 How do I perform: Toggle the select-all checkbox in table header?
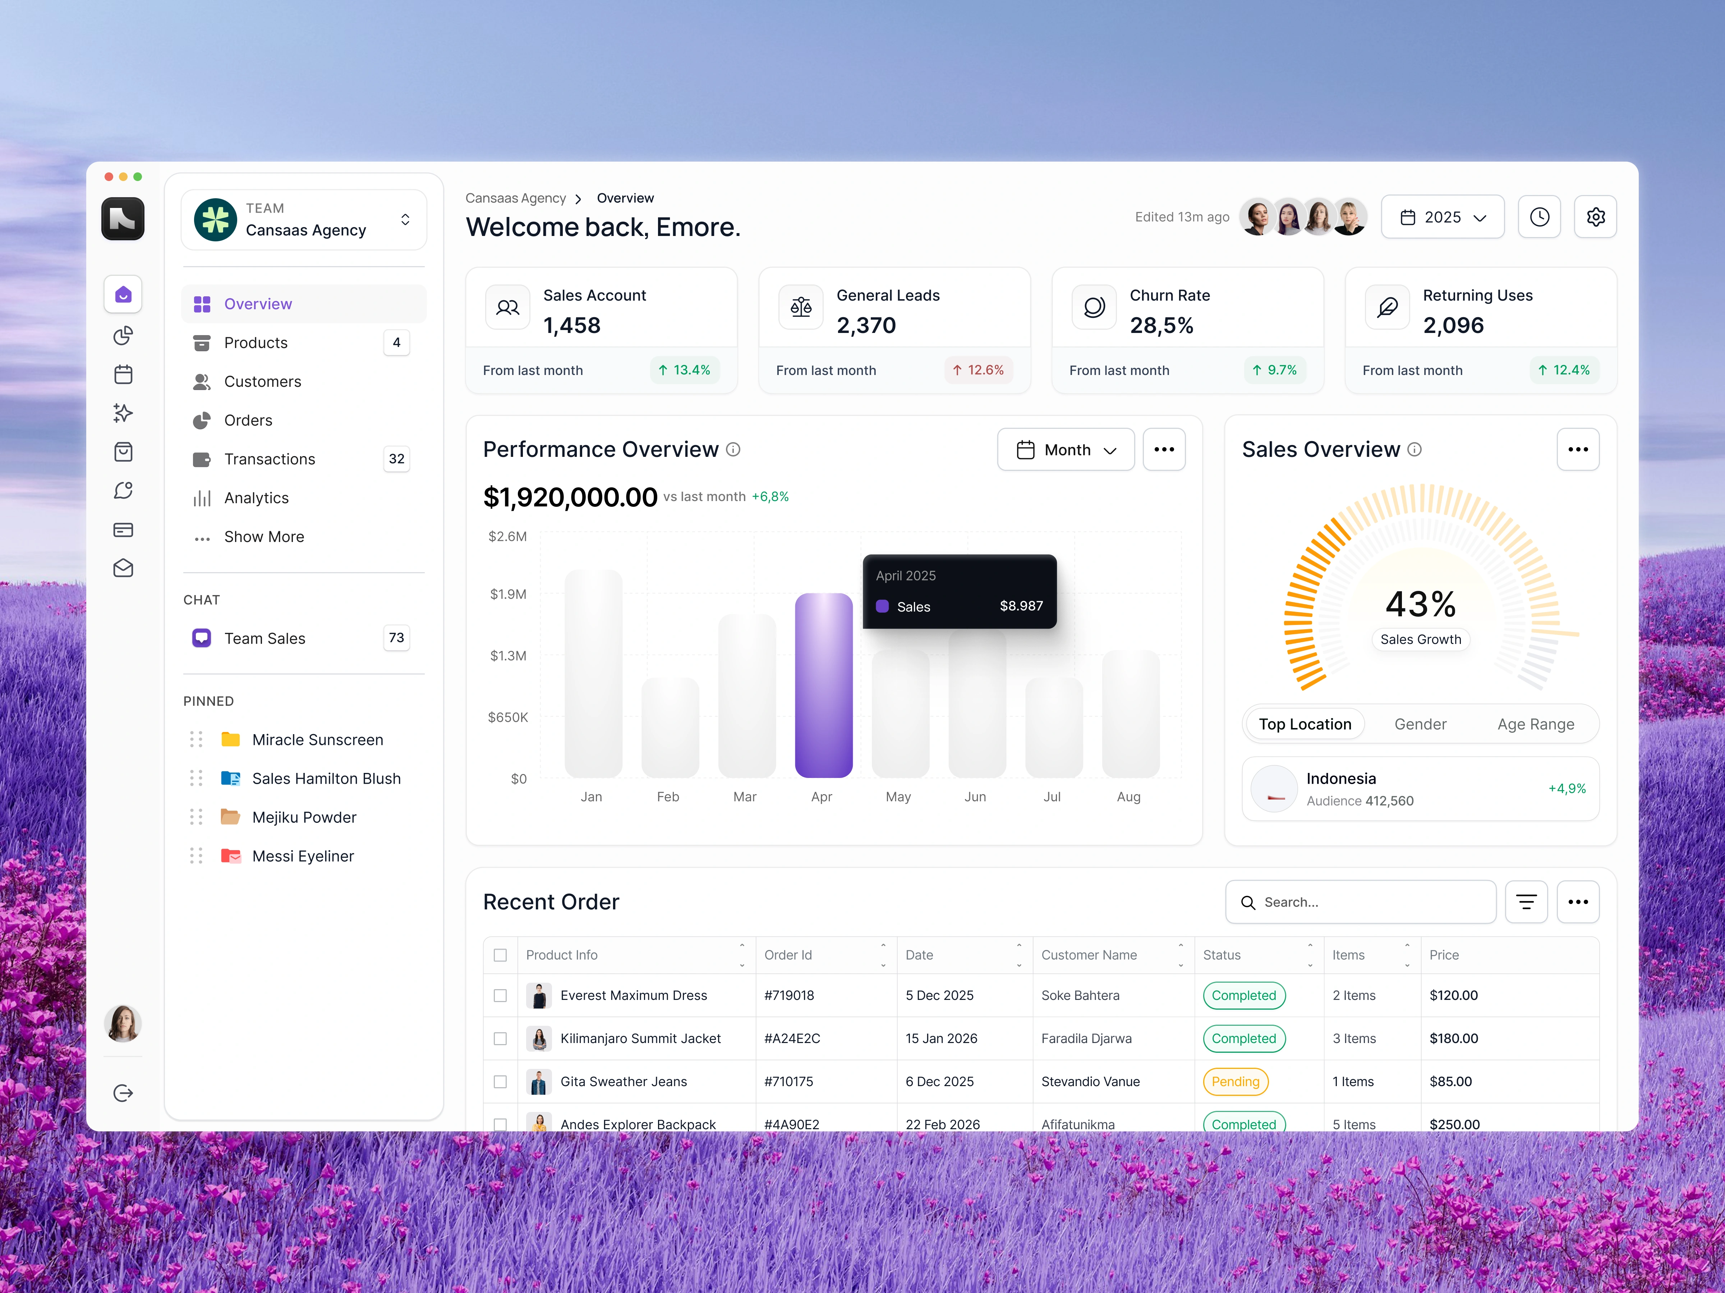click(x=501, y=955)
